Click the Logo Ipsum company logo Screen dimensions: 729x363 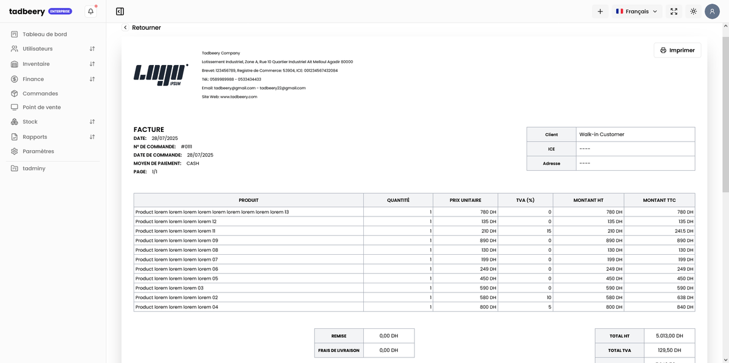click(x=160, y=74)
